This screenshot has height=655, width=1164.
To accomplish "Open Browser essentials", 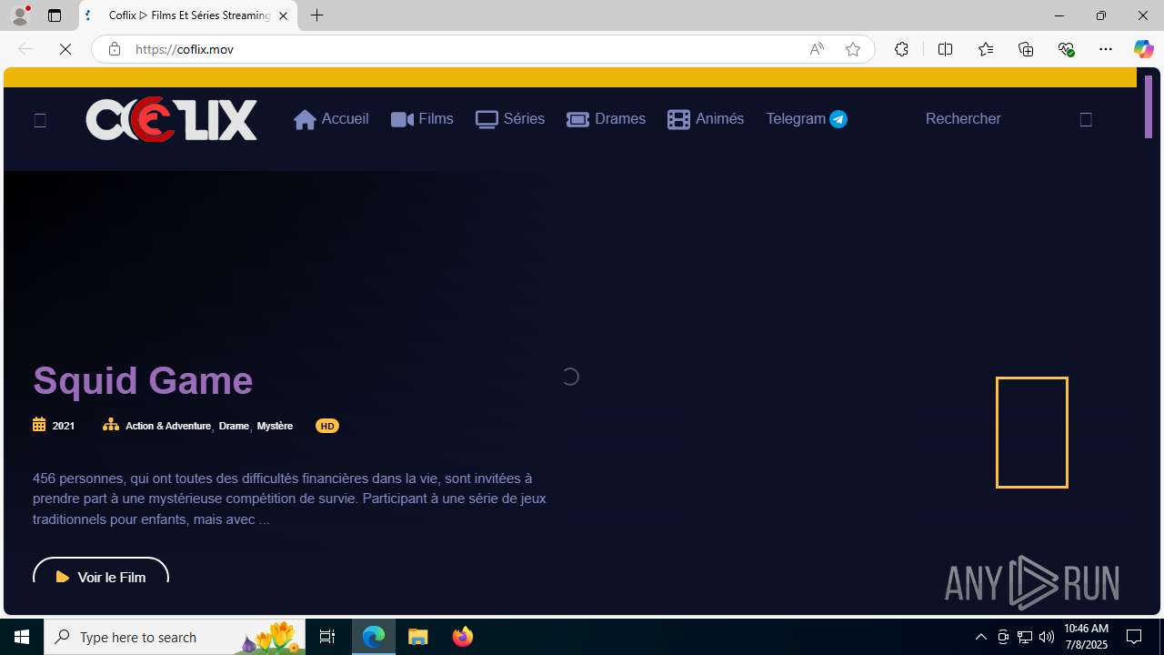I will (x=1066, y=49).
